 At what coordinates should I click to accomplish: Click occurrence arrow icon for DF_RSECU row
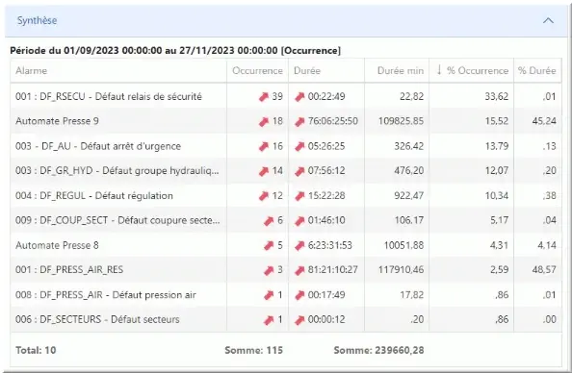(264, 96)
